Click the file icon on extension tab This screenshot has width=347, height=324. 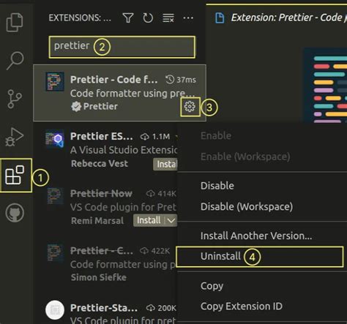pyautogui.click(x=220, y=18)
